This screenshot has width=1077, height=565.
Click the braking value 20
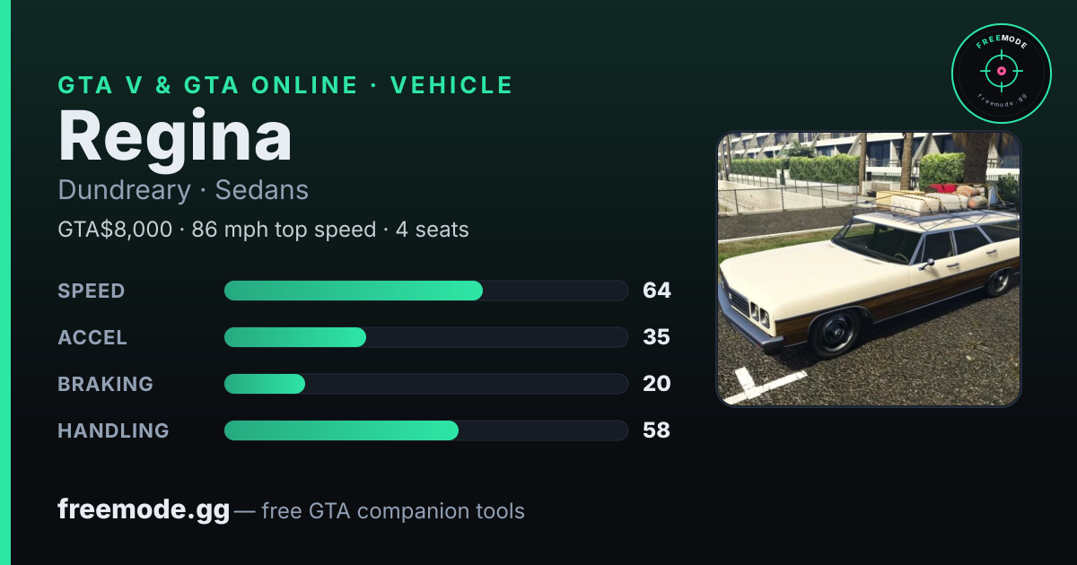click(657, 384)
